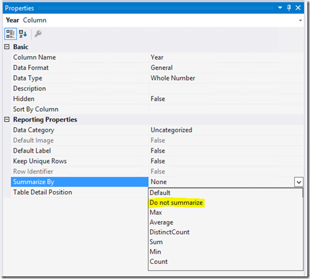Image resolution: width=310 pixels, height=279 pixels.
Task: Collapse the Basic section
Action: pos(7,46)
